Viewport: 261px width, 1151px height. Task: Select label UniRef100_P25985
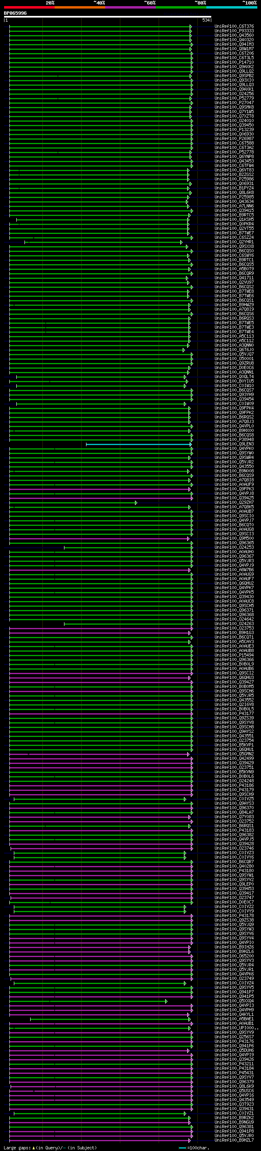coord(234,197)
